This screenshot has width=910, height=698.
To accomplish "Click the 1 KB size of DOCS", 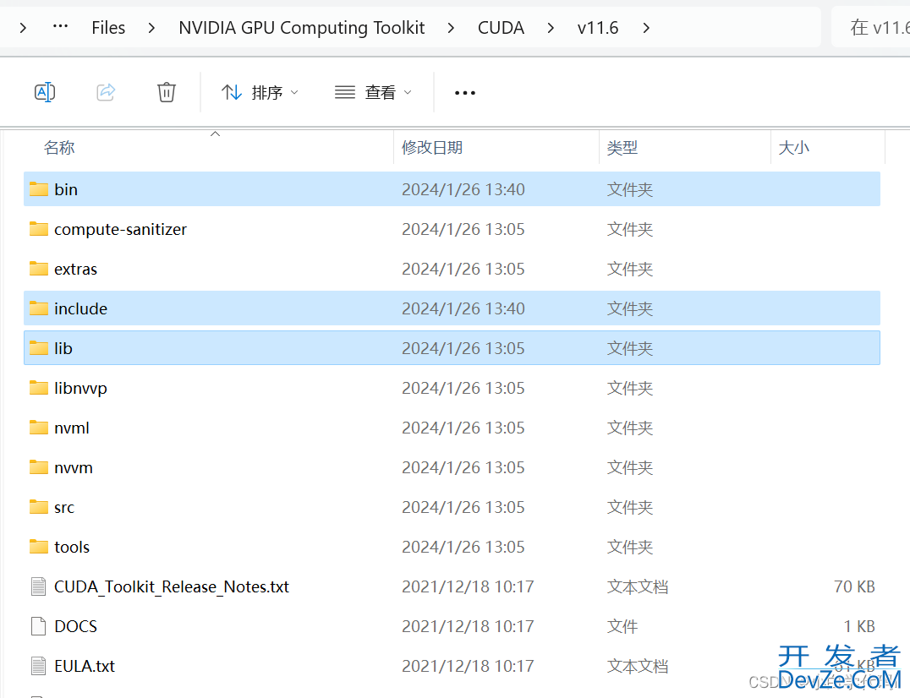I will tap(859, 626).
